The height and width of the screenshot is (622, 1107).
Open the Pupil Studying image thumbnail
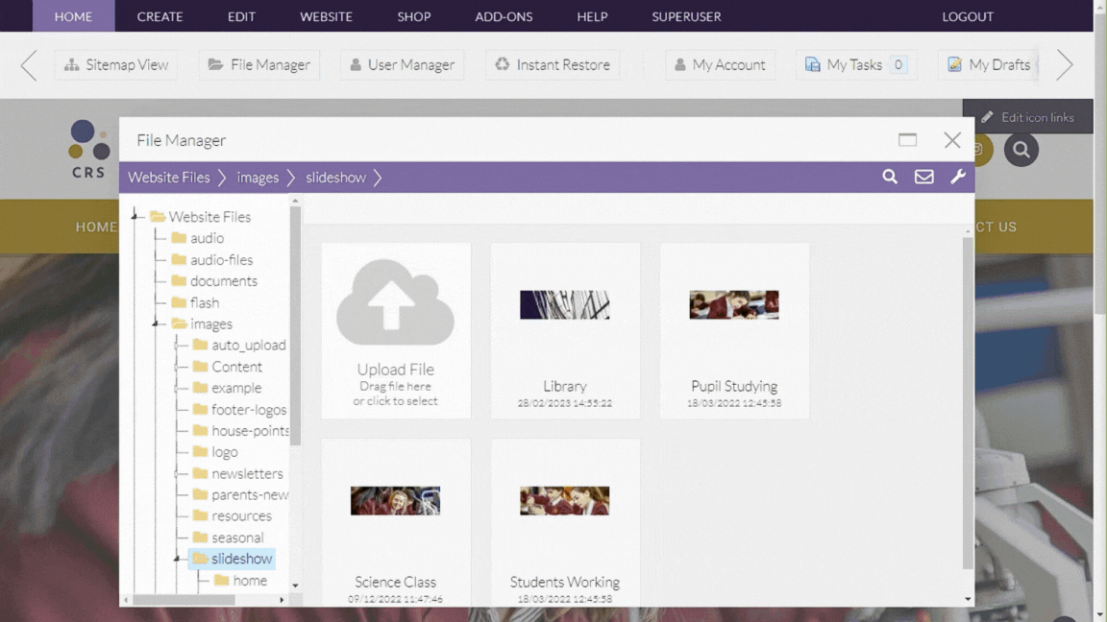(x=733, y=305)
